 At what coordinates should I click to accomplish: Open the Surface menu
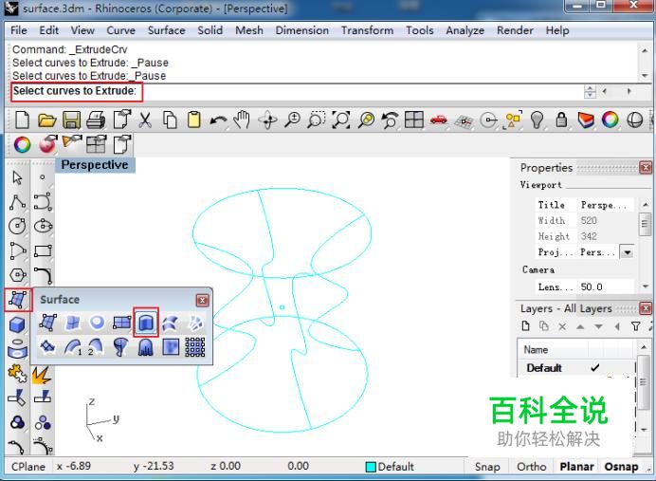(166, 30)
